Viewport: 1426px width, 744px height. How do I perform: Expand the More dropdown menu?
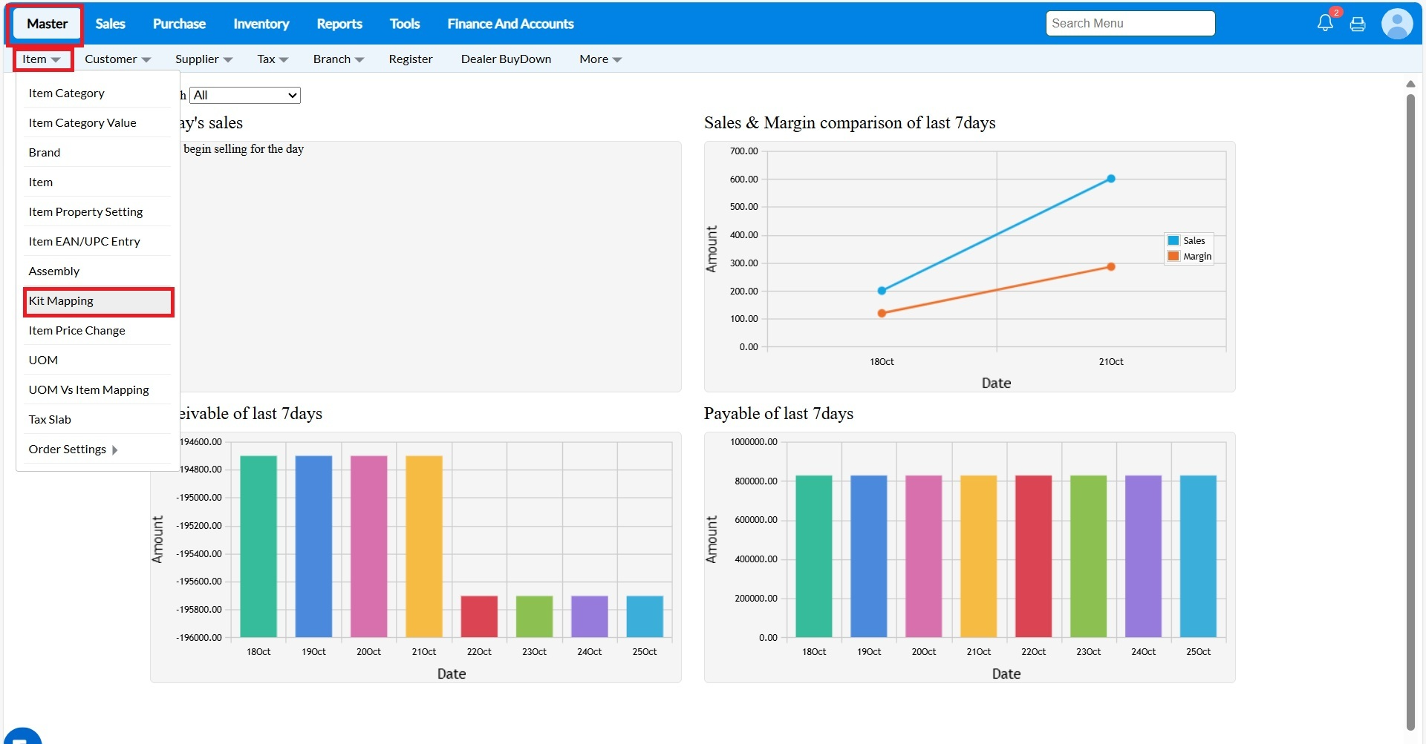(x=600, y=59)
